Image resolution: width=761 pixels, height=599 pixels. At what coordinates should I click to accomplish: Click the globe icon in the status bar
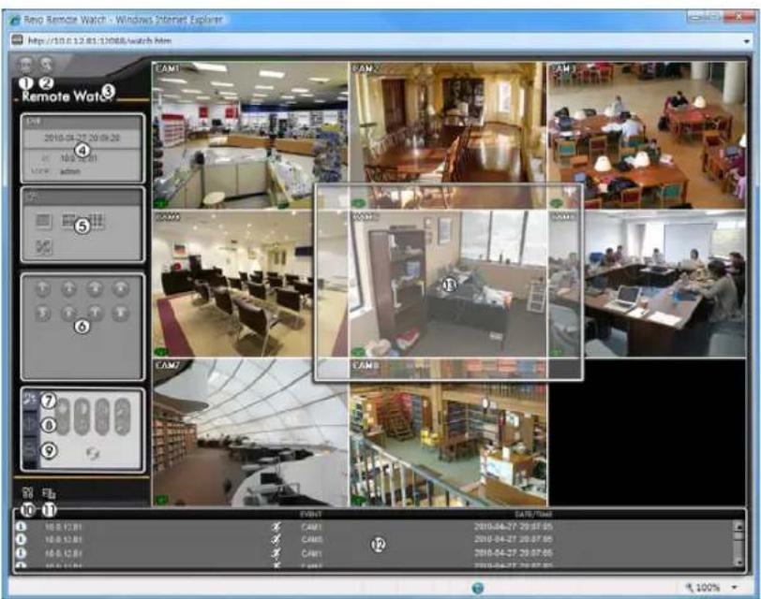click(x=478, y=588)
